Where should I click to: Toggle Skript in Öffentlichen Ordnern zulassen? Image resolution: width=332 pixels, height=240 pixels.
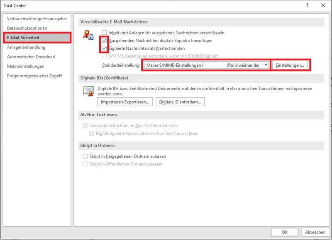(85, 164)
